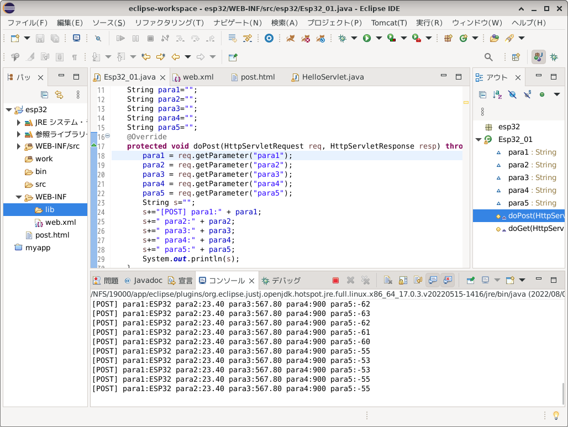The width and height of the screenshot is (568, 427).
Task: Expand 参照ライブラリー node
Action: (18, 134)
